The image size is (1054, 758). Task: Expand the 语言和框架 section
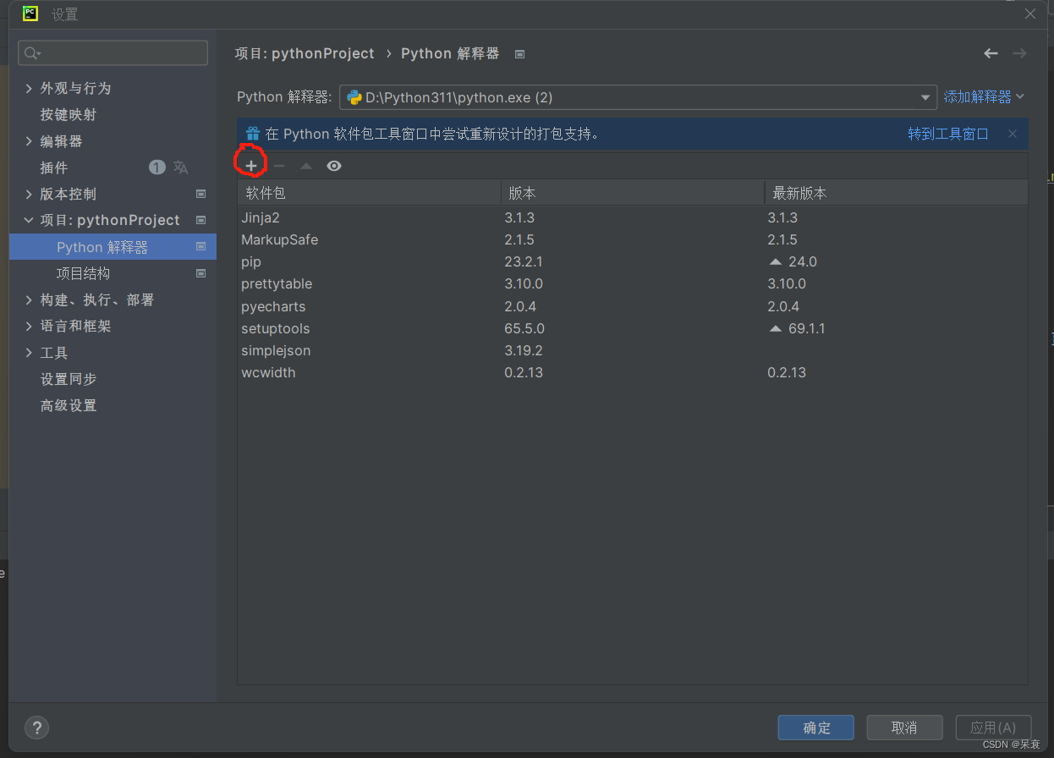point(29,326)
